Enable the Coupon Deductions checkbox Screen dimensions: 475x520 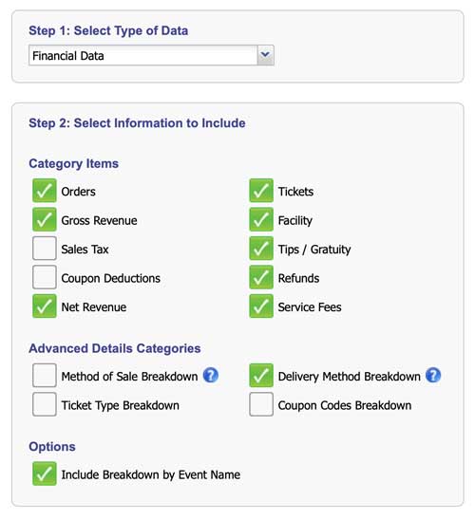click(x=45, y=277)
